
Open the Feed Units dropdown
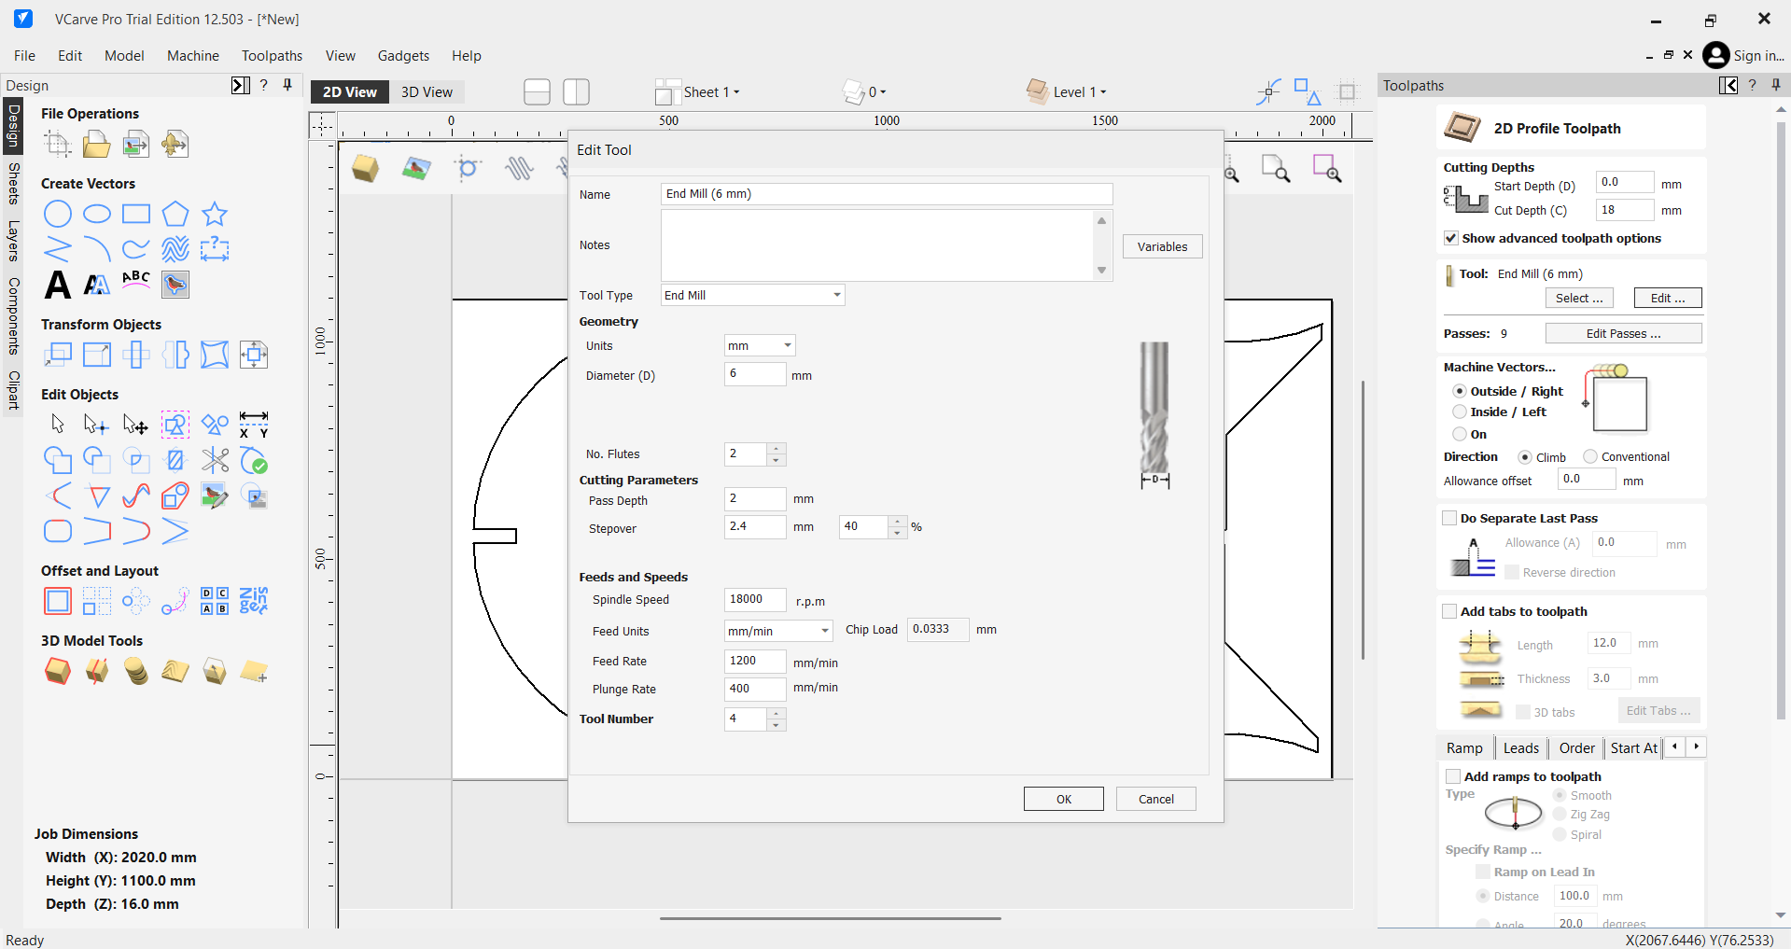(778, 631)
